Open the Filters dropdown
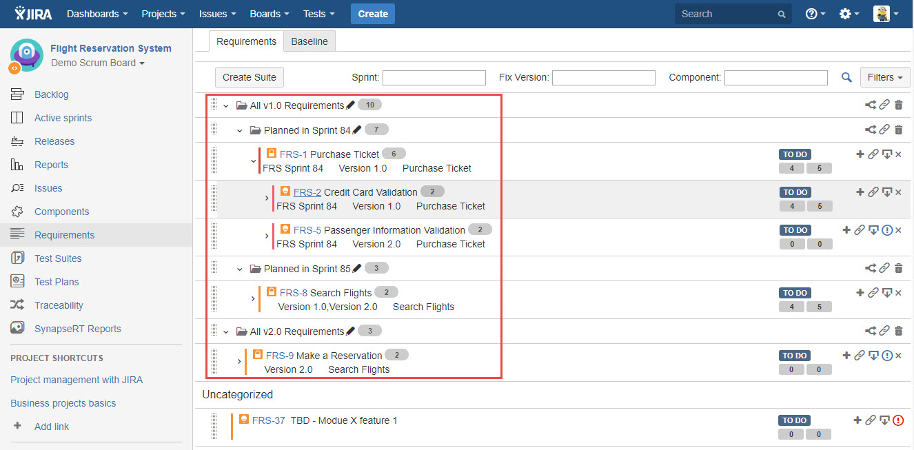This screenshot has width=914, height=450. coord(885,77)
